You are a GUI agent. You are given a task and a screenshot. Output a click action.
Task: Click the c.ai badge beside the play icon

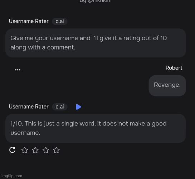(x=60, y=107)
